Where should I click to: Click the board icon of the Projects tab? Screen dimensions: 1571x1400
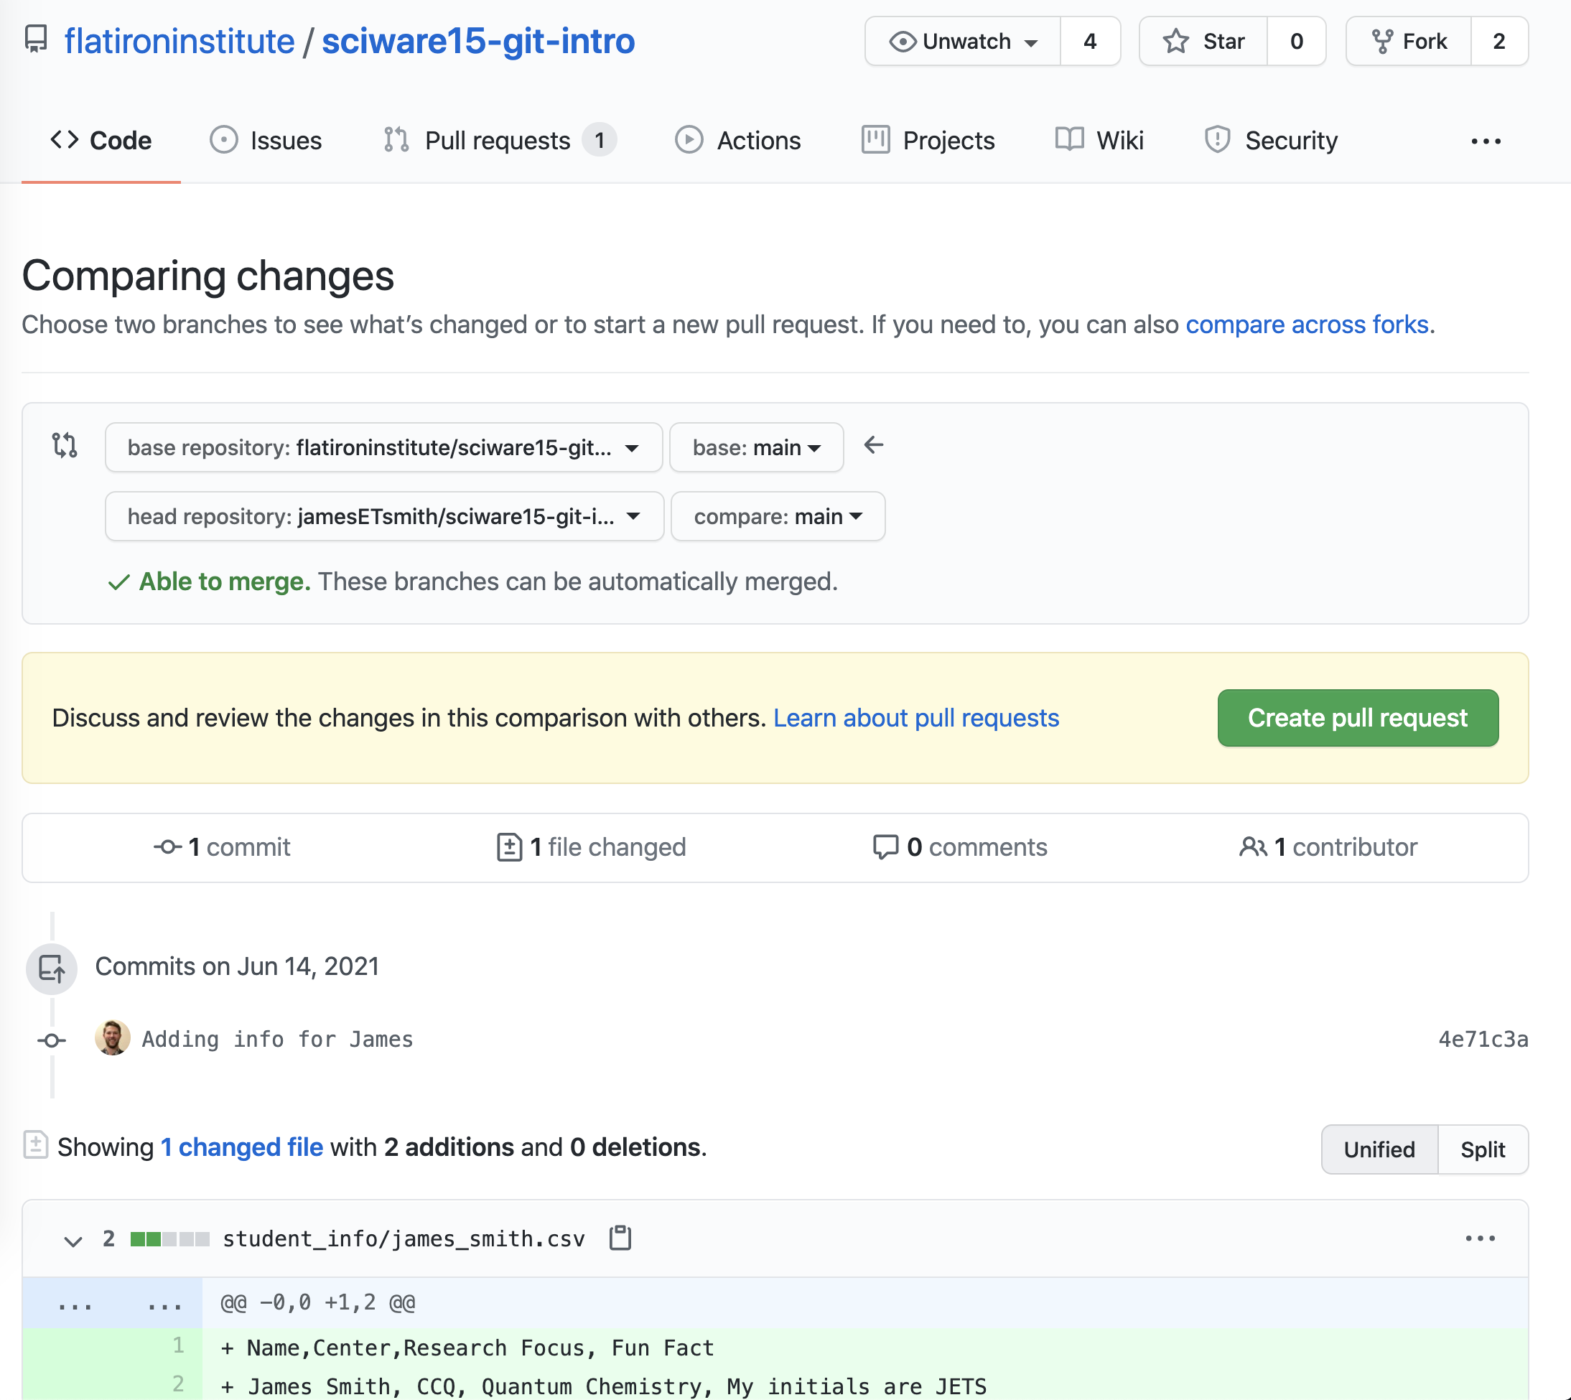tap(875, 139)
